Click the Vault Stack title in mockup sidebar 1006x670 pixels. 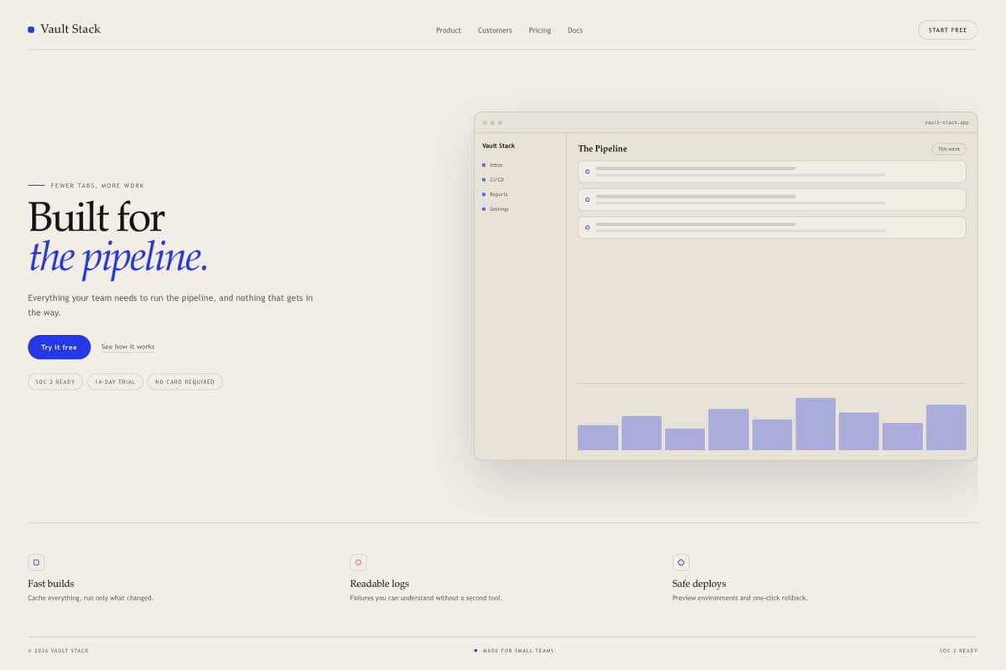pyautogui.click(x=499, y=146)
